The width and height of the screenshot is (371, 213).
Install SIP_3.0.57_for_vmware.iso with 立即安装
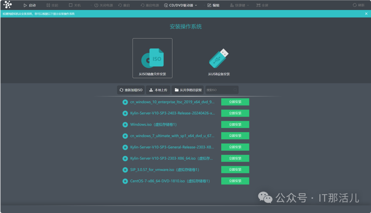[235, 170]
